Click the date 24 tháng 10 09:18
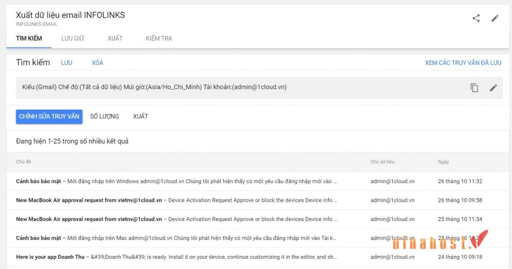Image resolution: width=512 pixels, height=269 pixels. pyautogui.click(x=460, y=257)
